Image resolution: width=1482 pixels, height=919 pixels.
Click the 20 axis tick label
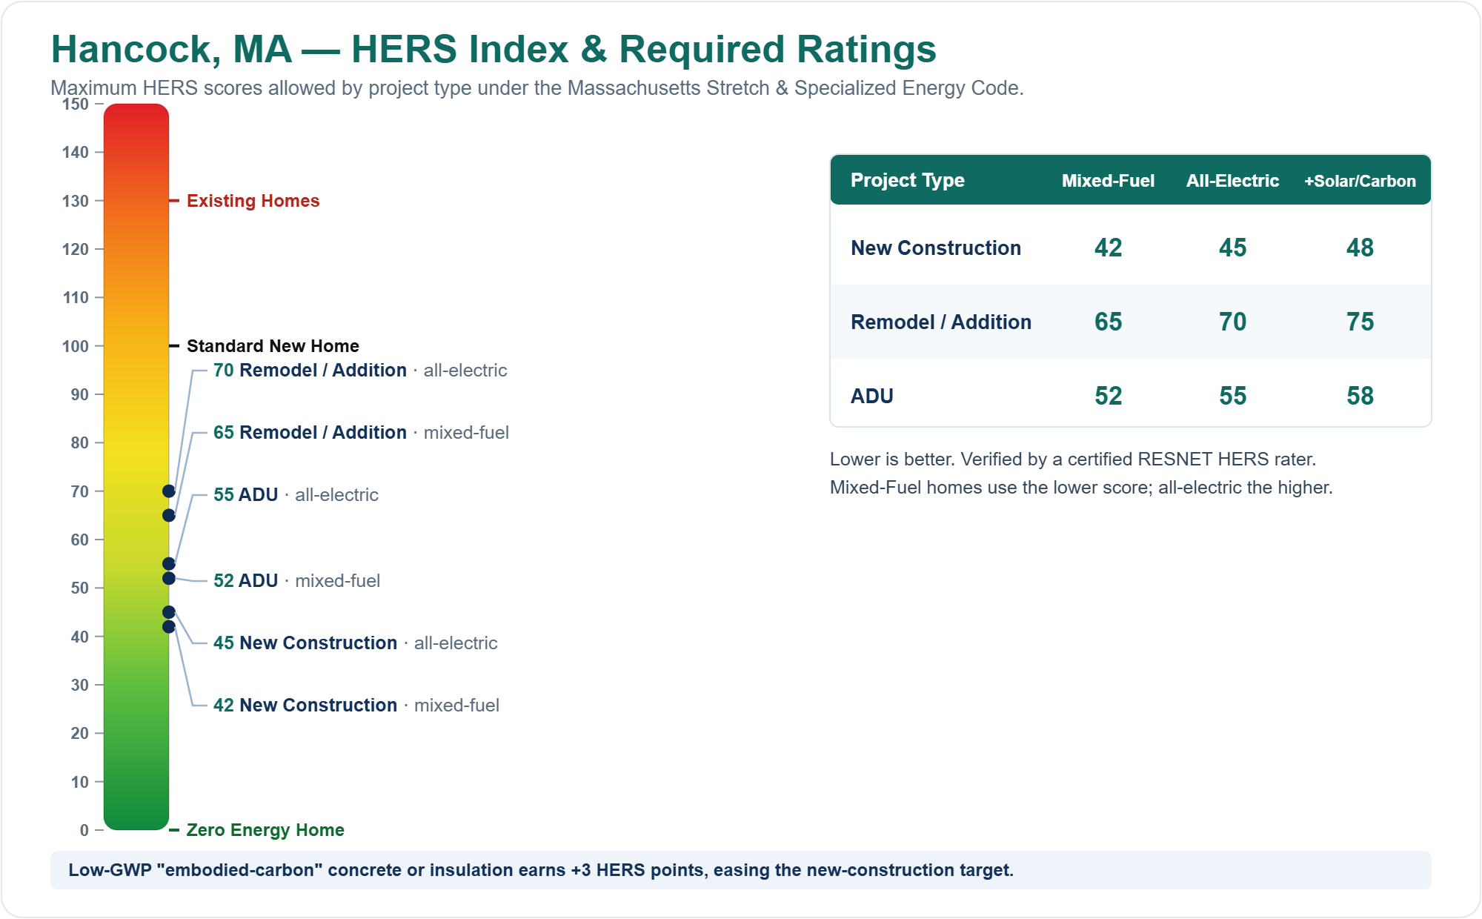(80, 734)
